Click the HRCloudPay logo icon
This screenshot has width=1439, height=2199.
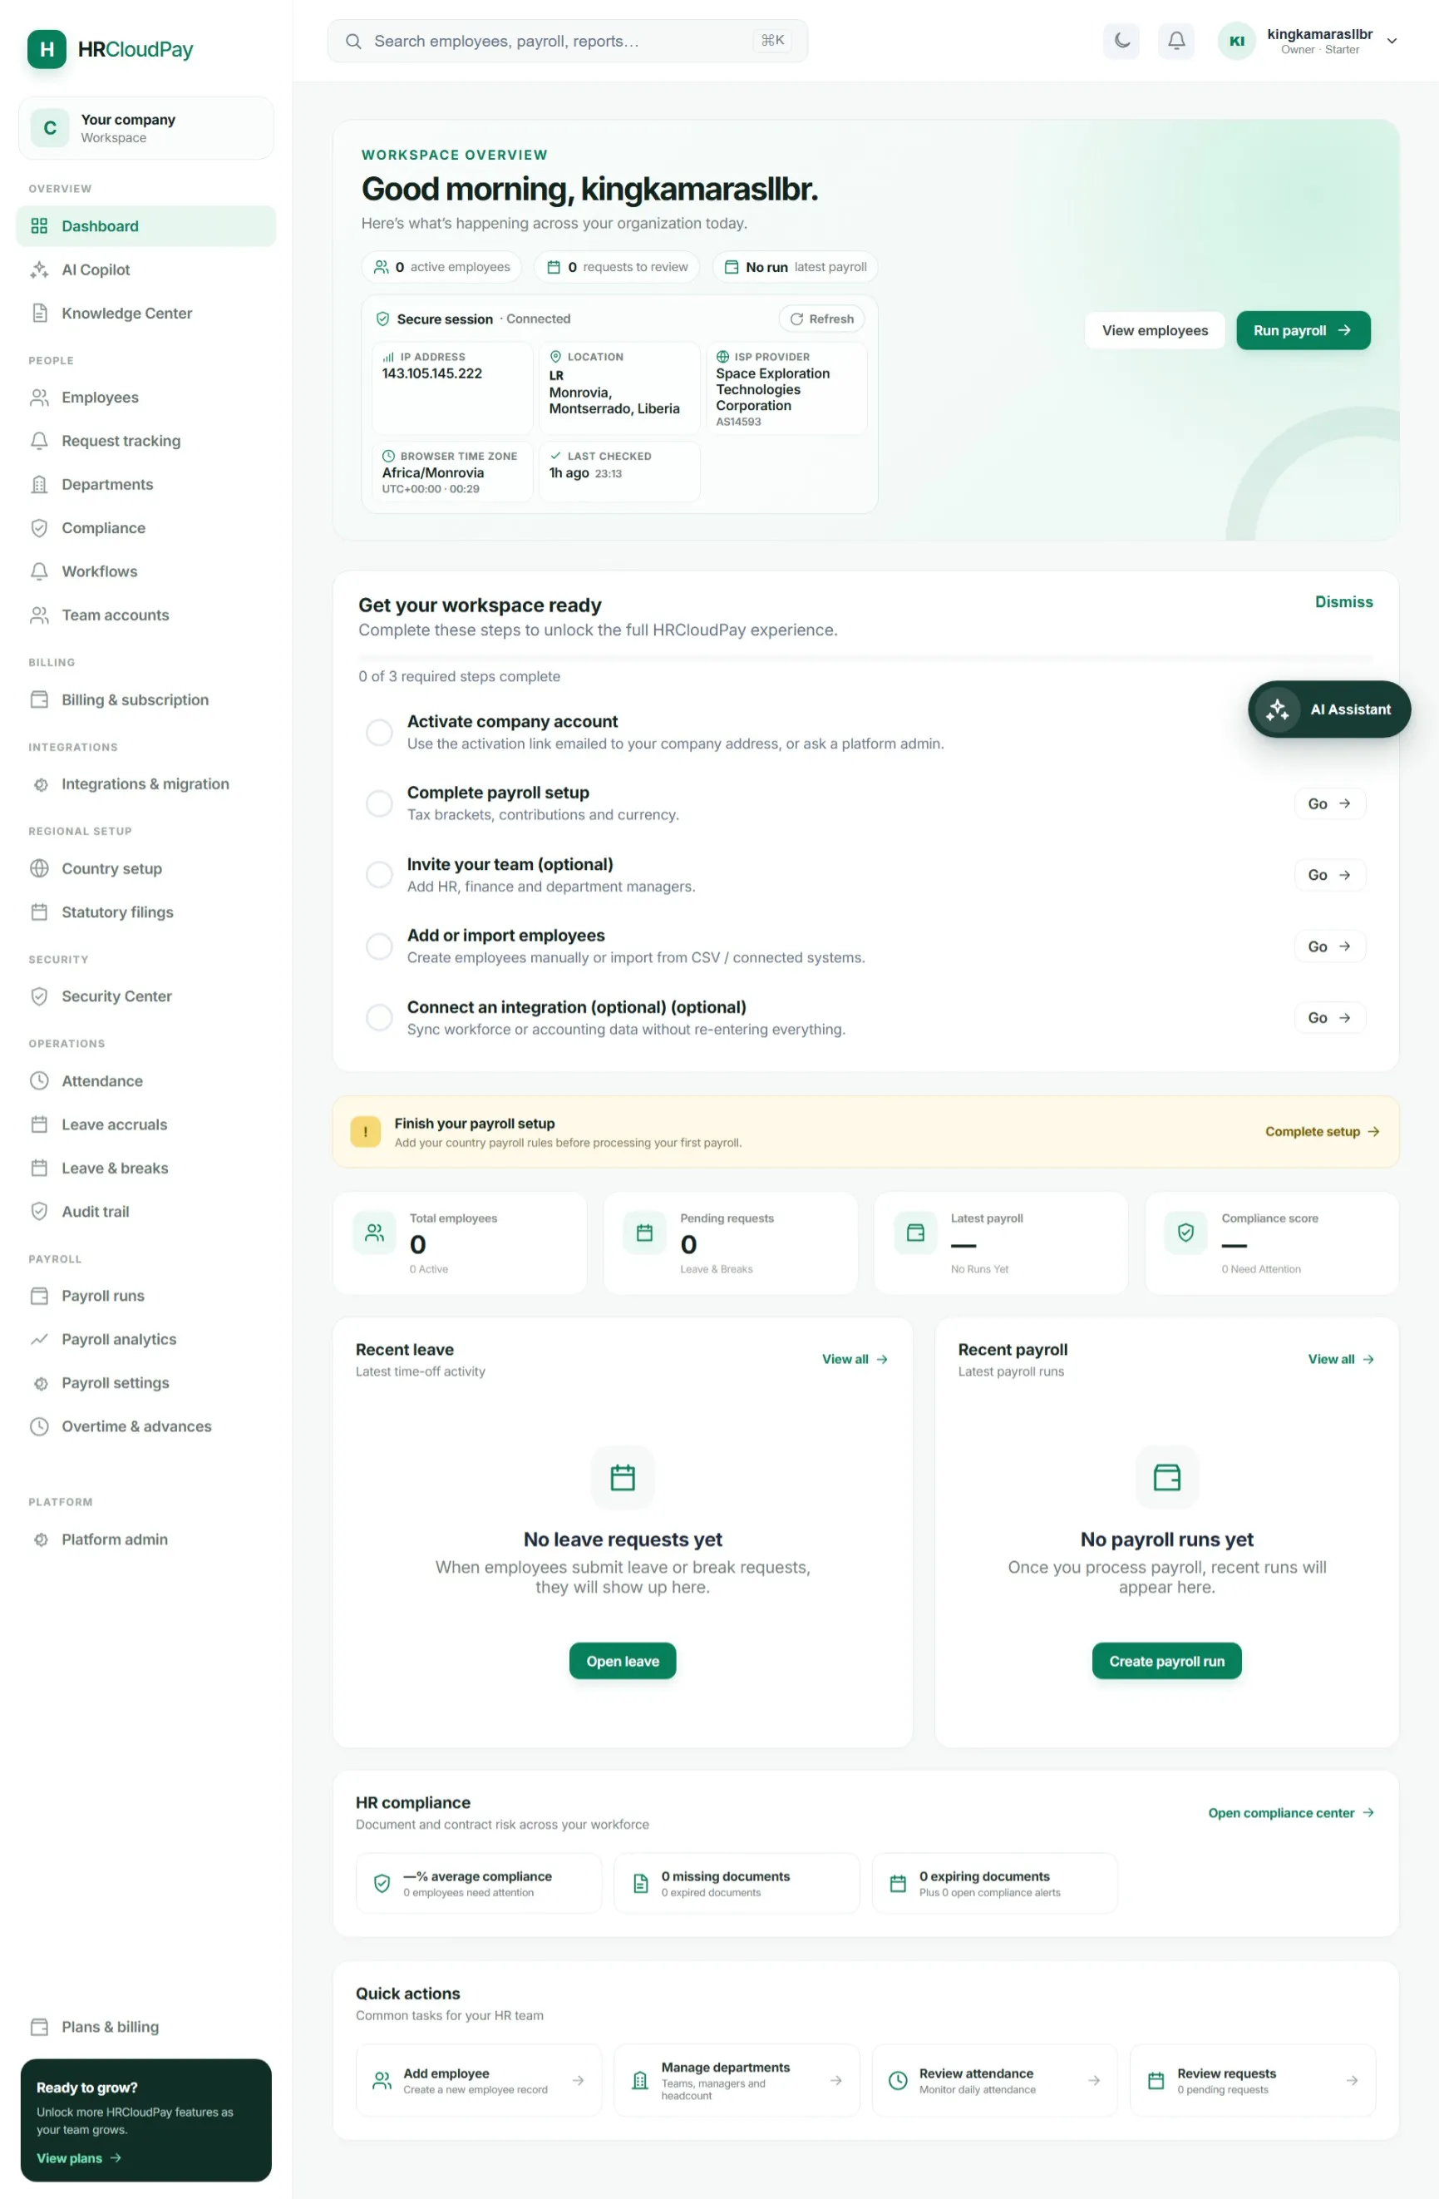[x=47, y=49]
